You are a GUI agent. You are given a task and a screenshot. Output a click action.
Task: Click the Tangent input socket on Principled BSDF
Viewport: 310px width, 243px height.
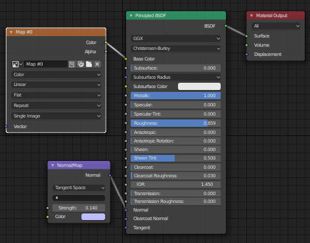point(126,228)
